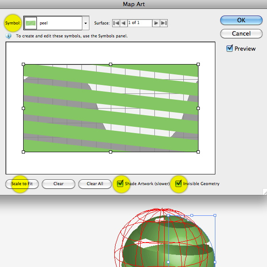Click Scale to Fit button
Screen dimensions: 267x267
[22, 184]
